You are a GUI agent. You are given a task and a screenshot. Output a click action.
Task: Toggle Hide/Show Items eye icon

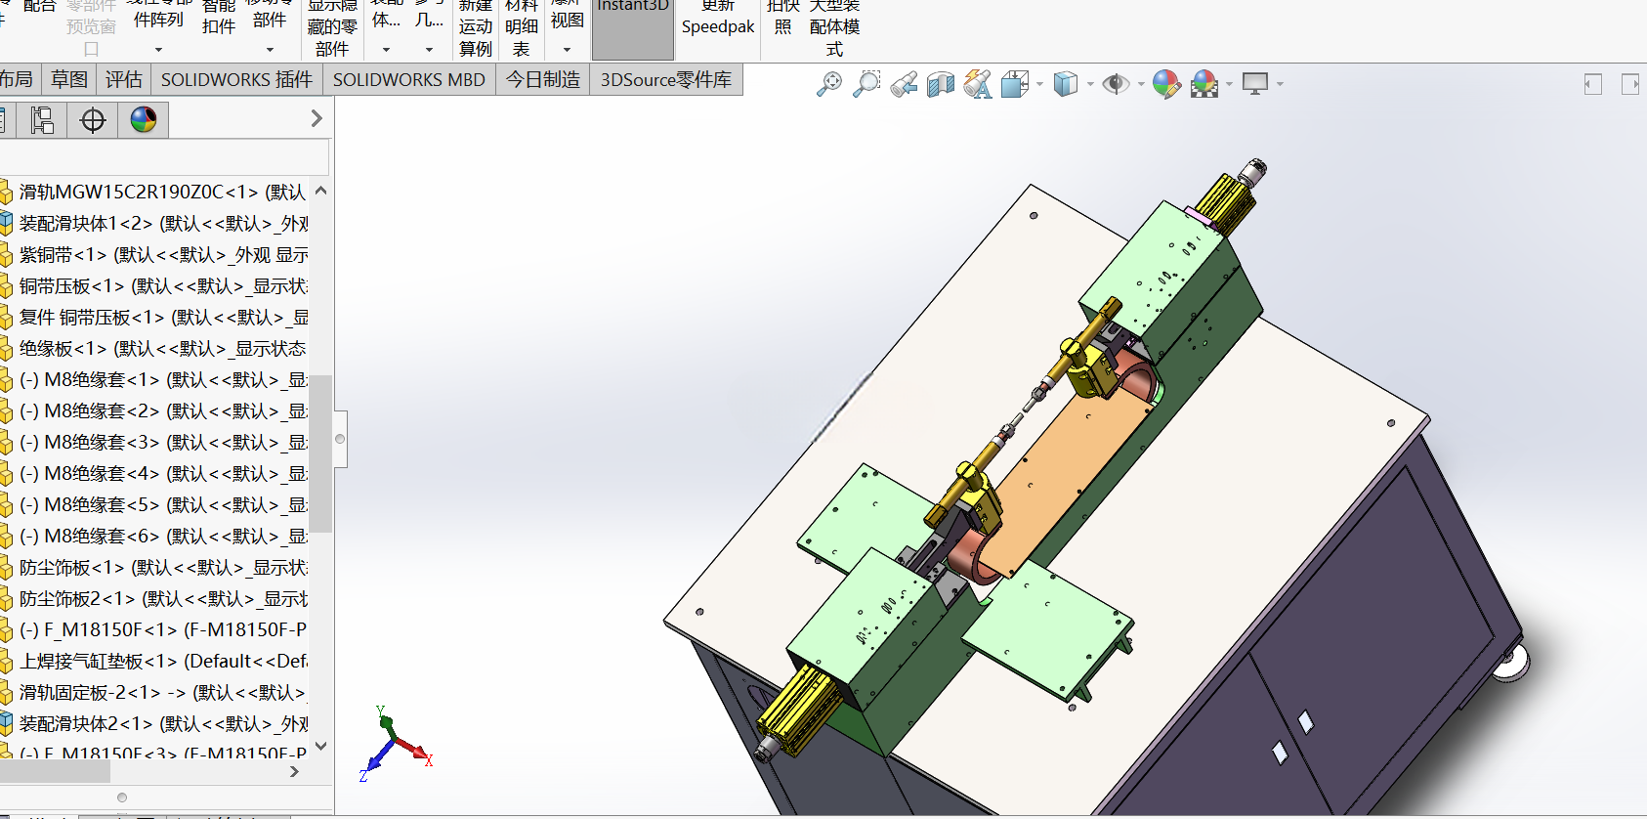coord(1116,84)
